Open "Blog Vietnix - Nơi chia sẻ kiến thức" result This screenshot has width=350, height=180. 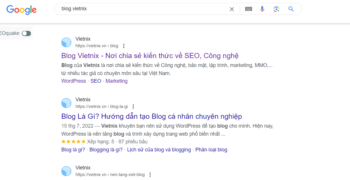click(x=150, y=56)
